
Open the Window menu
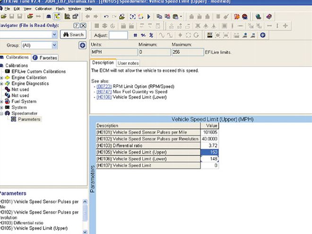[74, 9]
